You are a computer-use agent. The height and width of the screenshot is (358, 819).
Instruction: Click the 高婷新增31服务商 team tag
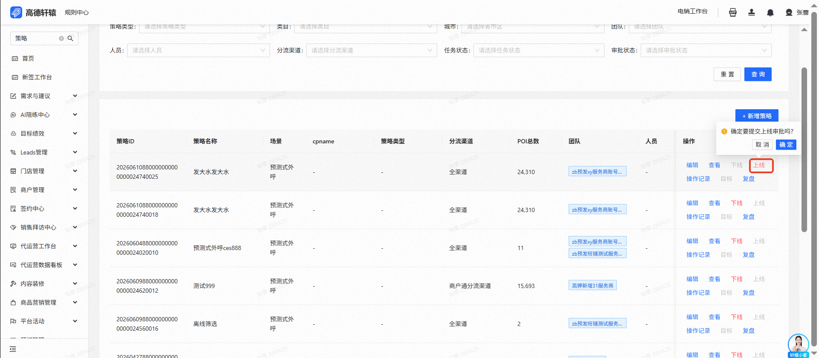click(592, 285)
